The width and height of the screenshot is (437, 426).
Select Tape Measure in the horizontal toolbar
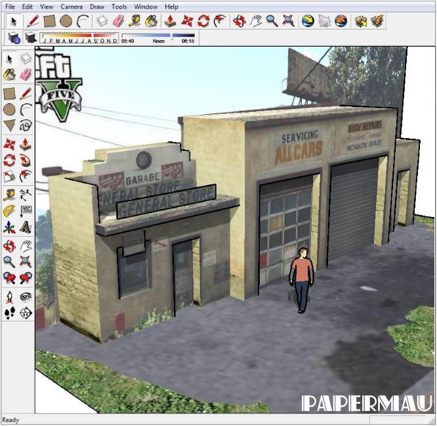pyautogui.click(x=135, y=21)
